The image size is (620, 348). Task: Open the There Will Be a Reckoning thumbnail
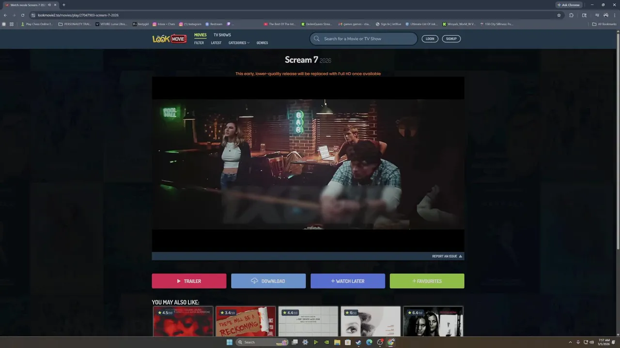(246, 321)
